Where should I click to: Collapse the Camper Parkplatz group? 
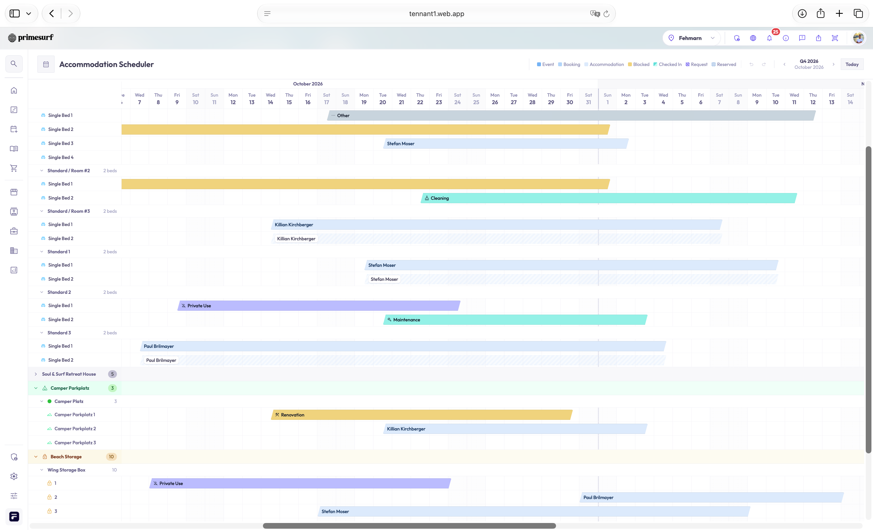click(36, 388)
